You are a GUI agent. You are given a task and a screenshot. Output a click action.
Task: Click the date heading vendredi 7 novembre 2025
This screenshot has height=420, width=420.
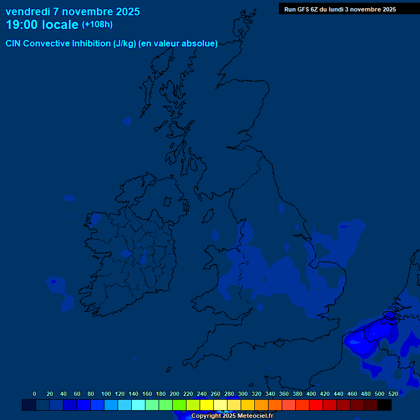point(72,11)
